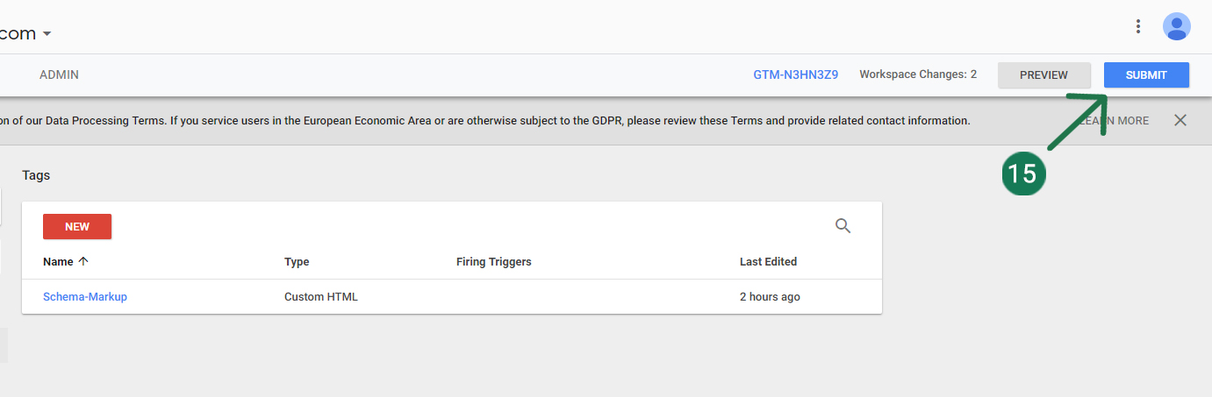Dismiss the GDPR notice with the X
Image resolution: width=1212 pixels, height=397 pixels.
click(x=1180, y=120)
